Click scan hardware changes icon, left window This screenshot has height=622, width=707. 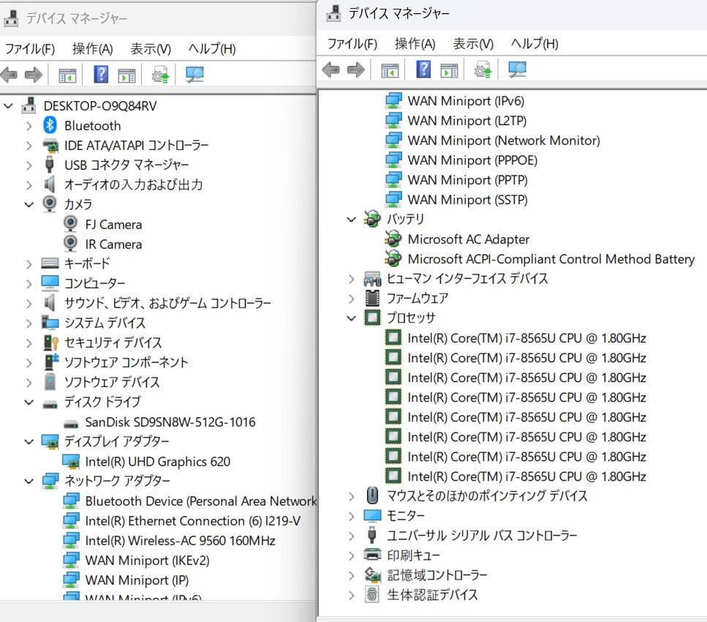tap(194, 75)
